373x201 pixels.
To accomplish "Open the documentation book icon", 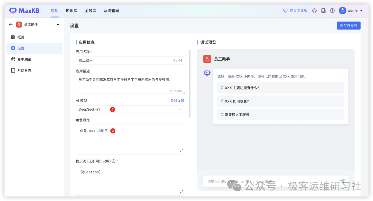I will (x=323, y=11).
